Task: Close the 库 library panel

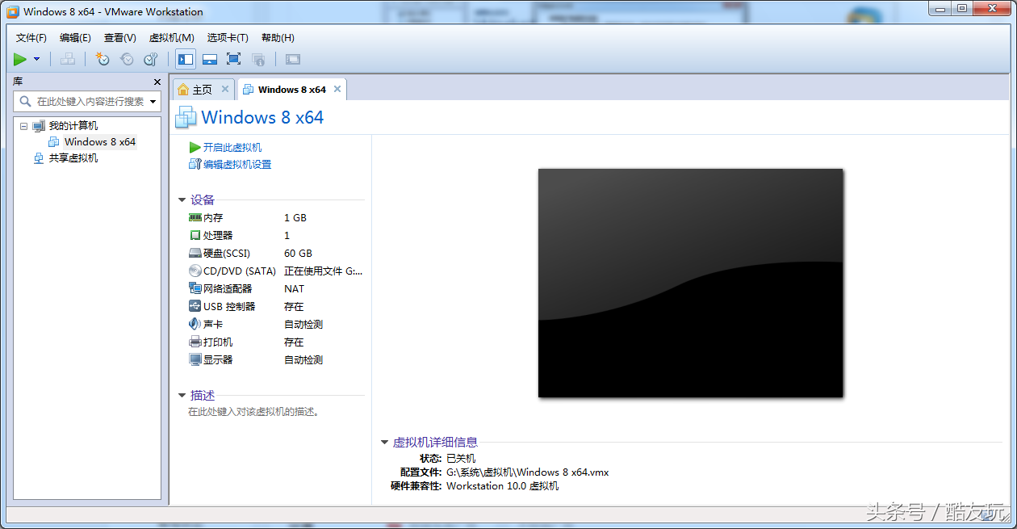Action: (157, 82)
